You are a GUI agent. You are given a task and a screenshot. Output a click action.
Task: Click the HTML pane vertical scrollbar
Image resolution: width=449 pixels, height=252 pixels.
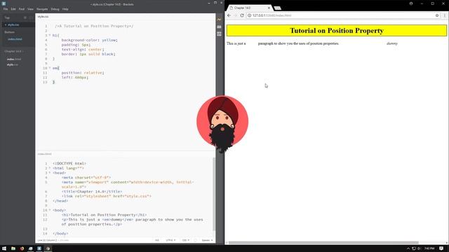click(x=214, y=194)
